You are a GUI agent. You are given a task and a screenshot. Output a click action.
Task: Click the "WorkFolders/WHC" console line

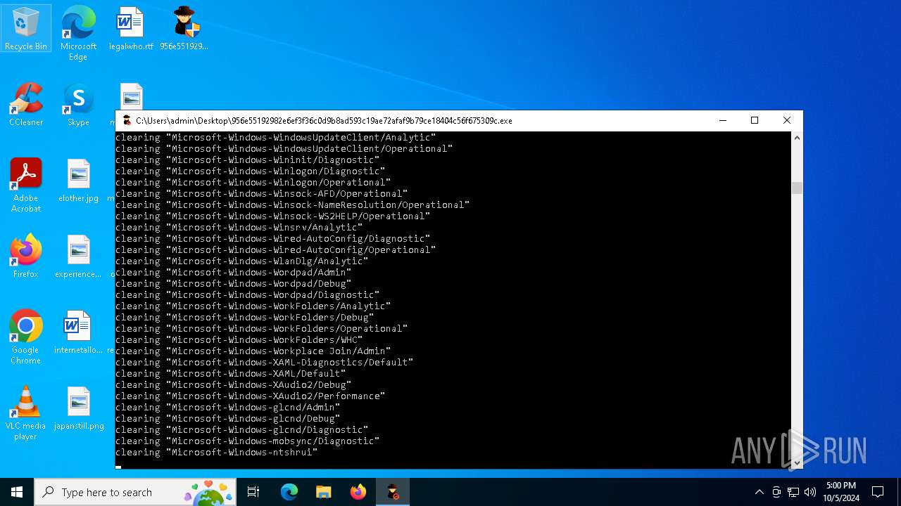click(x=239, y=340)
